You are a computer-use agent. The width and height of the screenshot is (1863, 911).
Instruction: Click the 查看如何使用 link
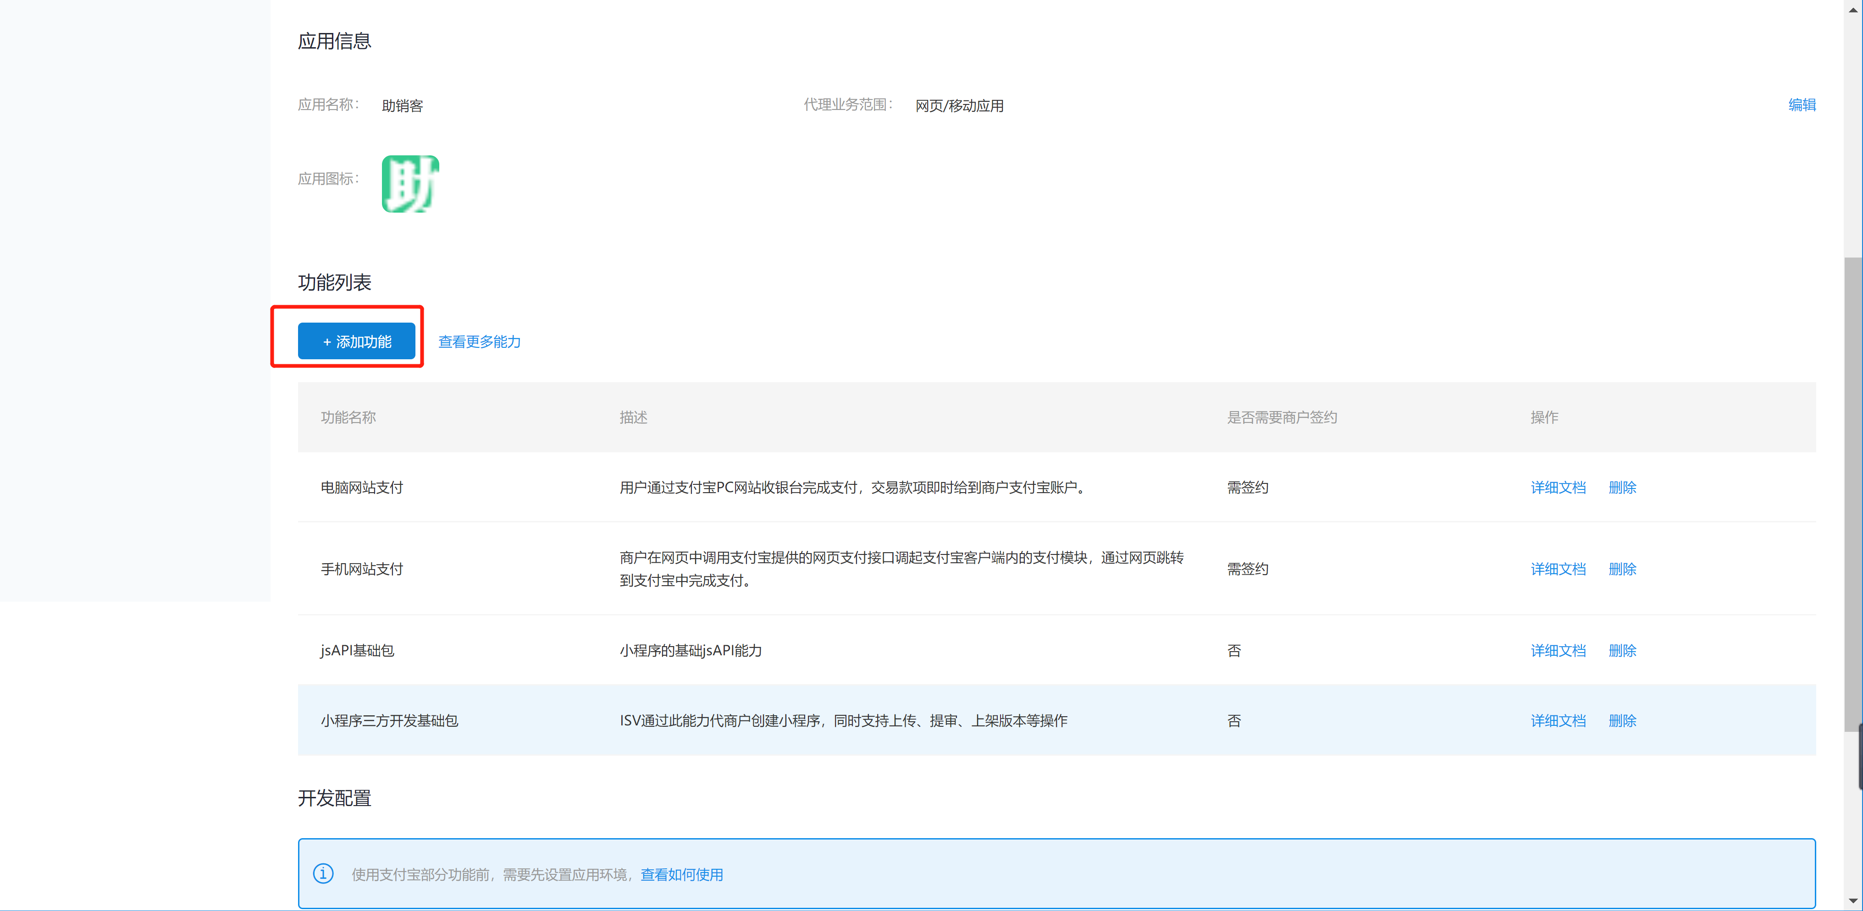pyautogui.click(x=681, y=875)
